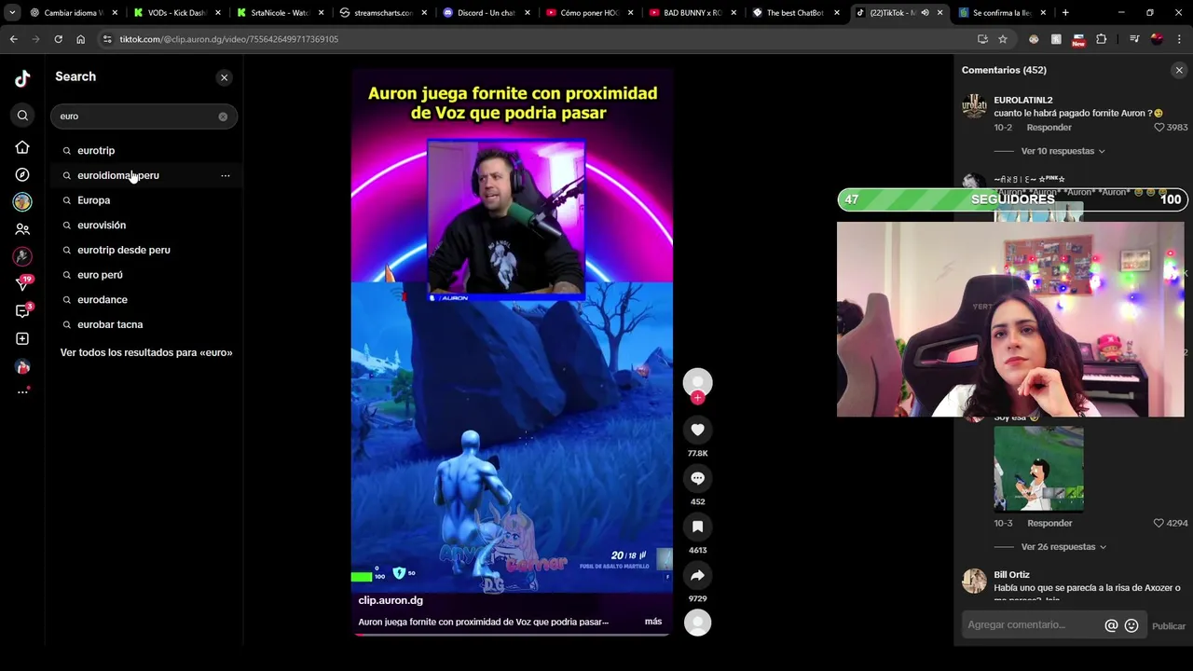Click the browser address bar URL
Viewport: 1193px width, 671px height.
(228, 39)
